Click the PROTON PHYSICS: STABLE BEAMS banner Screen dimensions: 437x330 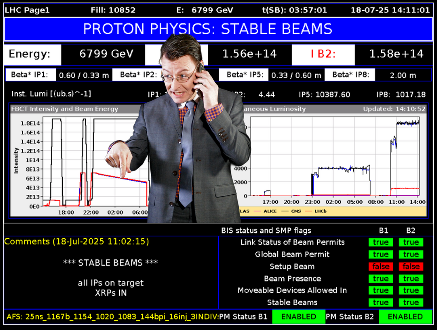pos(208,29)
